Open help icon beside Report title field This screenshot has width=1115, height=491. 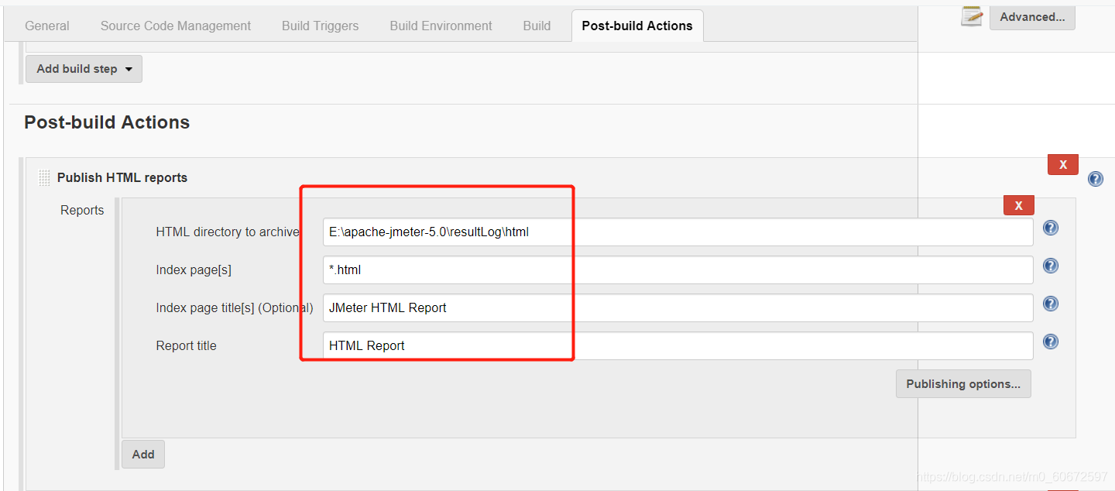(x=1051, y=342)
